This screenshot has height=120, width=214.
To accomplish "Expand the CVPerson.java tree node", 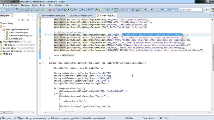I will point(4,39).
